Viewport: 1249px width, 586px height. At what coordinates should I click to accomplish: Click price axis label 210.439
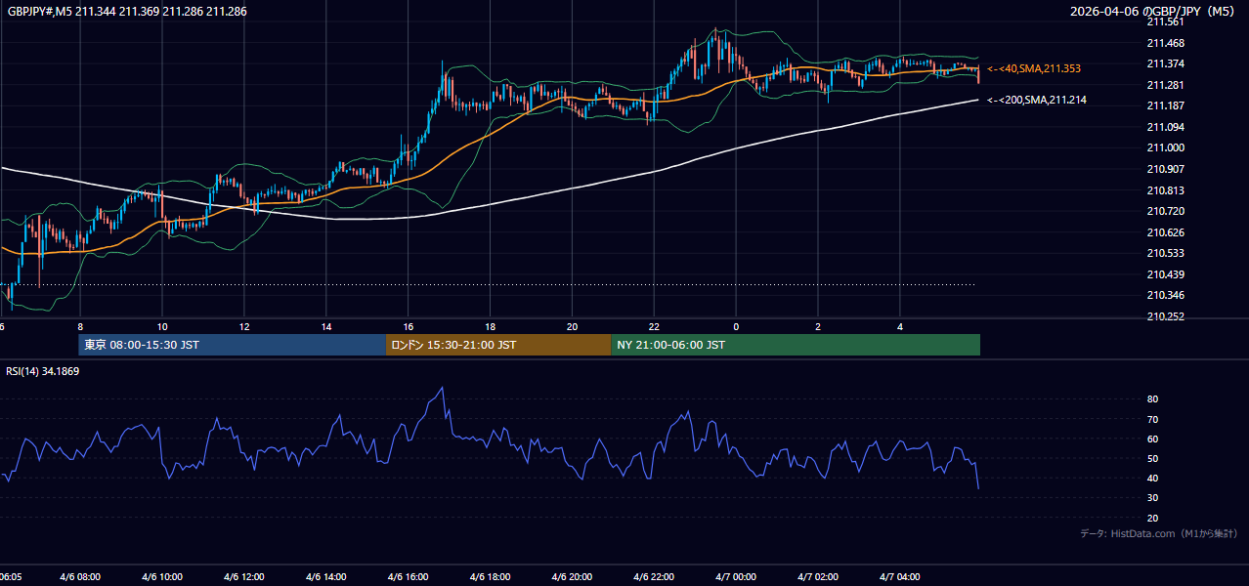point(1165,274)
